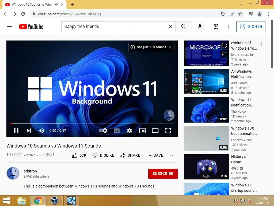Mute the tab via its speaker icon
Image resolution: width=274 pixels, height=206 pixels.
point(56,5)
